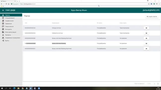Open Chrome from the taskbar
This screenshot has width=161, height=90.
tap(22, 88)
